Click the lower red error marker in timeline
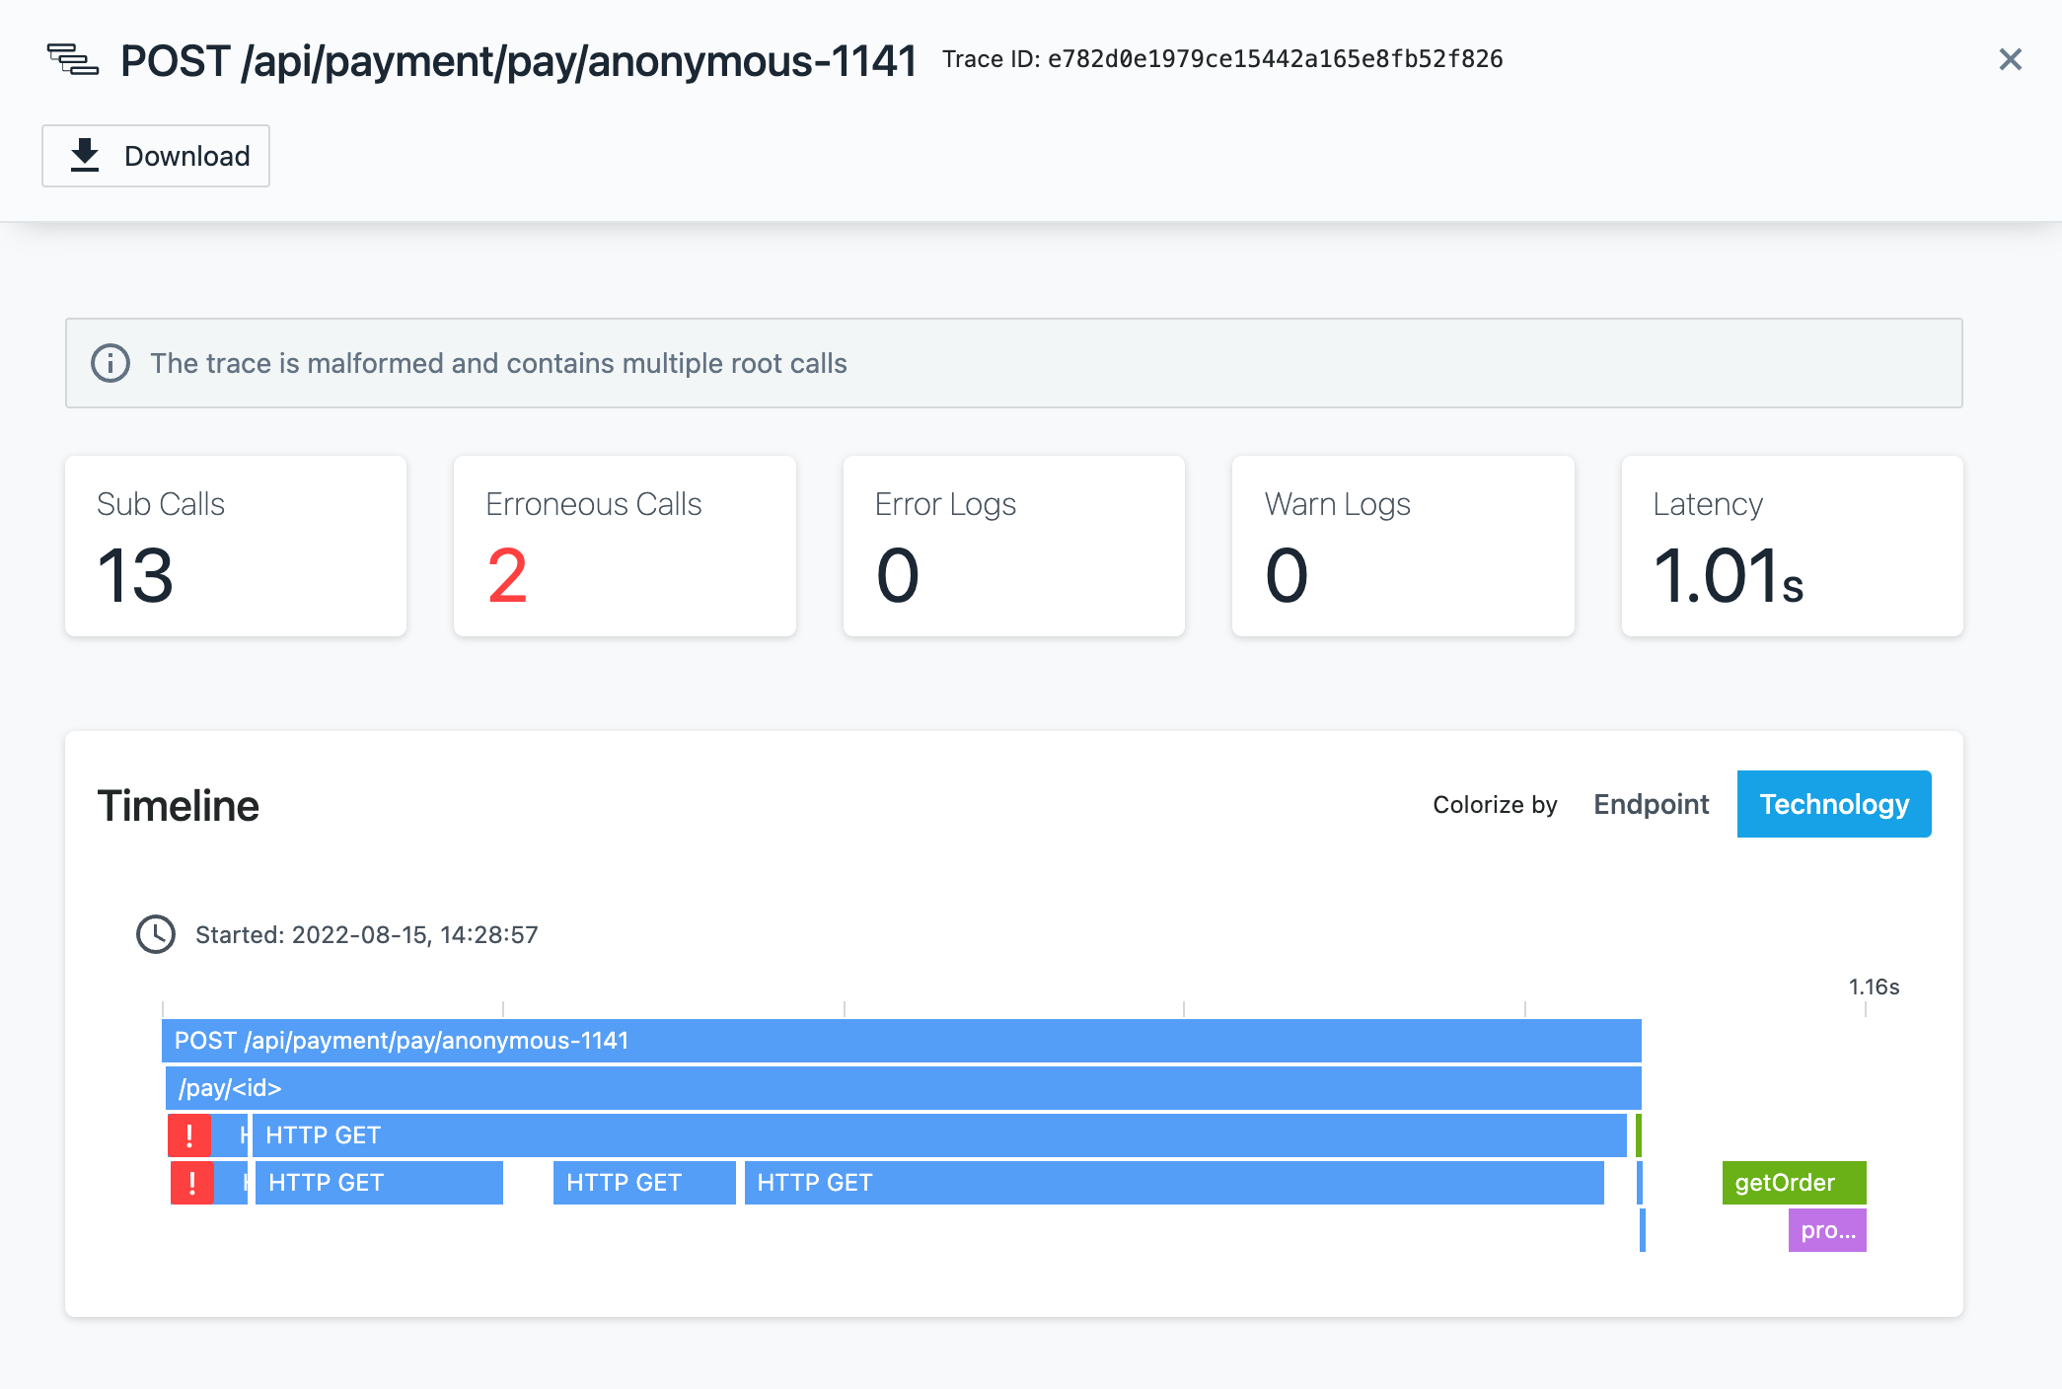 pyautogui.click(x=192, y=1183)
